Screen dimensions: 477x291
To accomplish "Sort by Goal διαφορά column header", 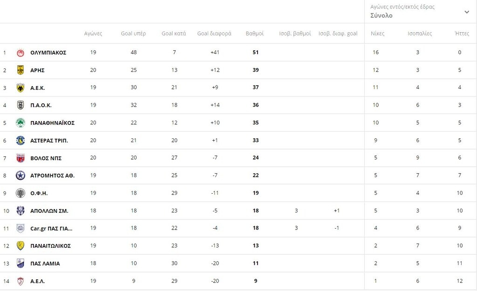I will [214, 34].
